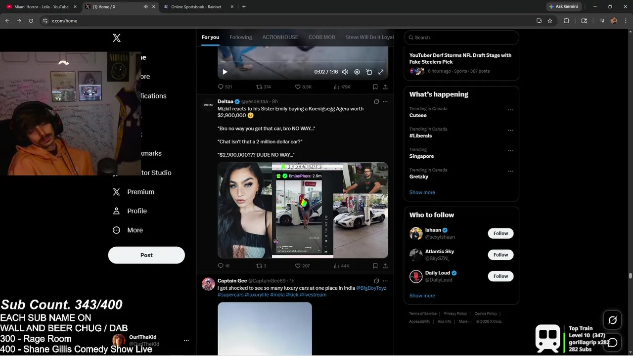The width and height of the screenshot is (633, 356).
Task: Open account menu dots beside OuriTheKid
Action: 186,341
